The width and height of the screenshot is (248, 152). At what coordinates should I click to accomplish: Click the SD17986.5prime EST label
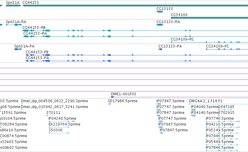123,101
